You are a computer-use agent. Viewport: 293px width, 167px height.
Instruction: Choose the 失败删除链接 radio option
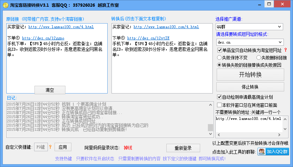click(x=259, y=57)
